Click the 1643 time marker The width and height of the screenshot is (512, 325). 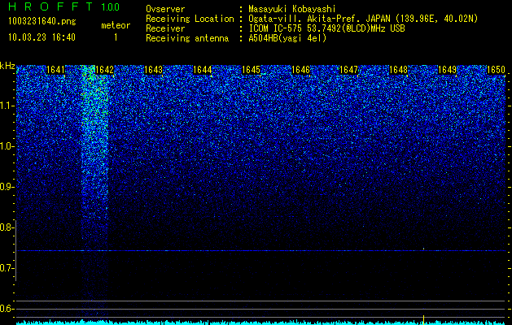click(154, 70)
